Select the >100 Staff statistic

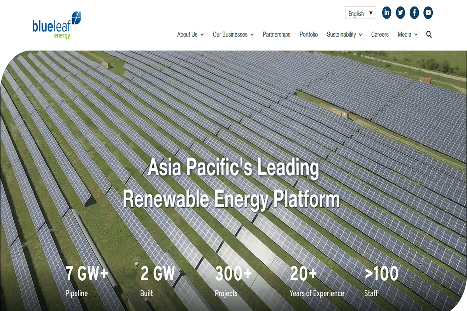click(381, 280)
